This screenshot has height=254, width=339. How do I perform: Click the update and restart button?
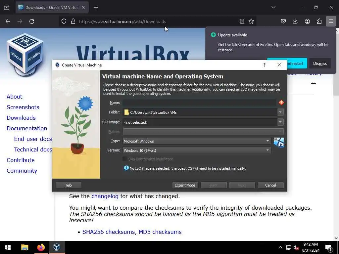[x=297, y=63]
